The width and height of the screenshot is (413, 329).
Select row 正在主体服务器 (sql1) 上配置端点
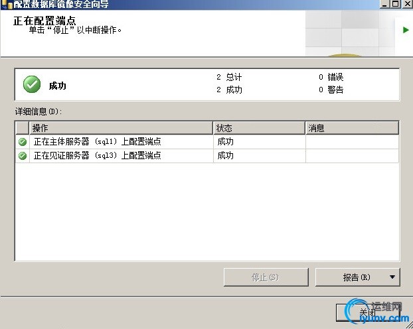pos(207,142)
